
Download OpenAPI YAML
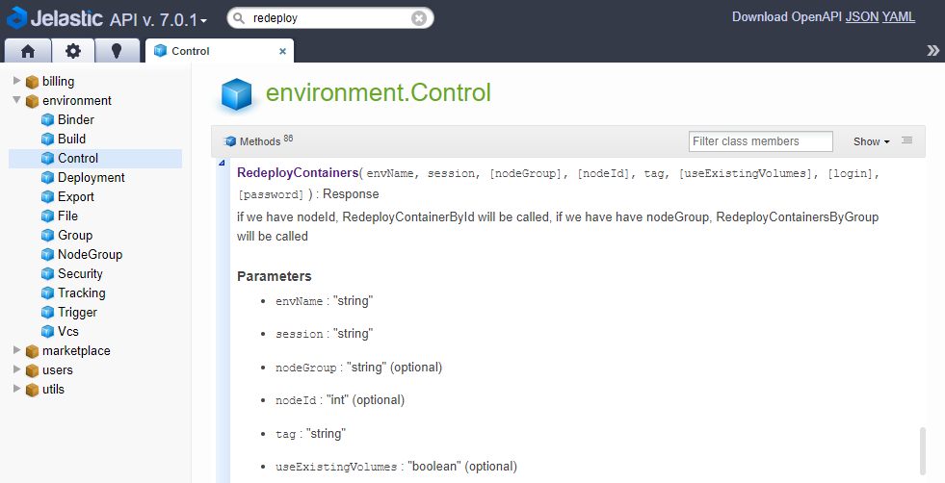tap(899, 17)
